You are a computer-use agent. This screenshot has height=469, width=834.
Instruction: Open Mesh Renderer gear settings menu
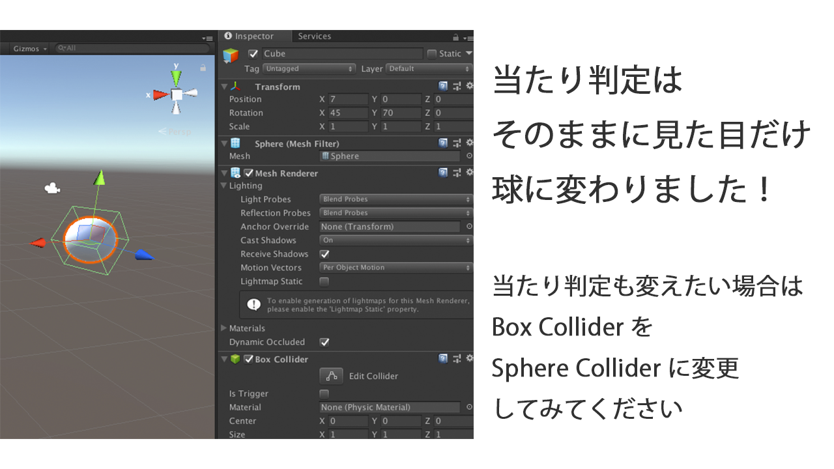point(469,173)
